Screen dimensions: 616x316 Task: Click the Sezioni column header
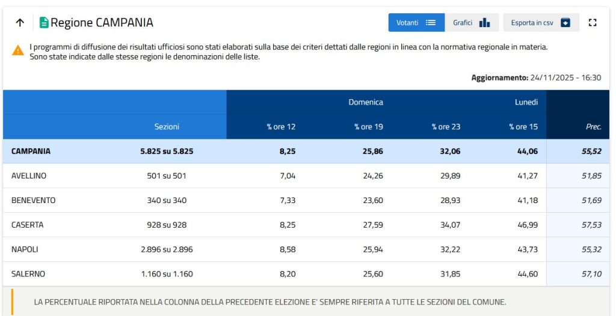pos(167,127)
